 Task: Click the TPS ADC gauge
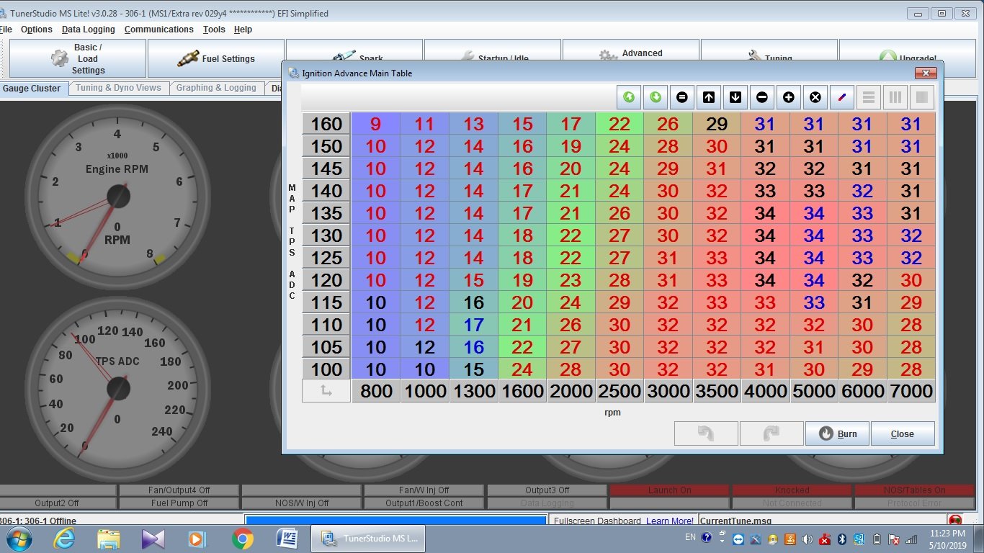[117, 389]
